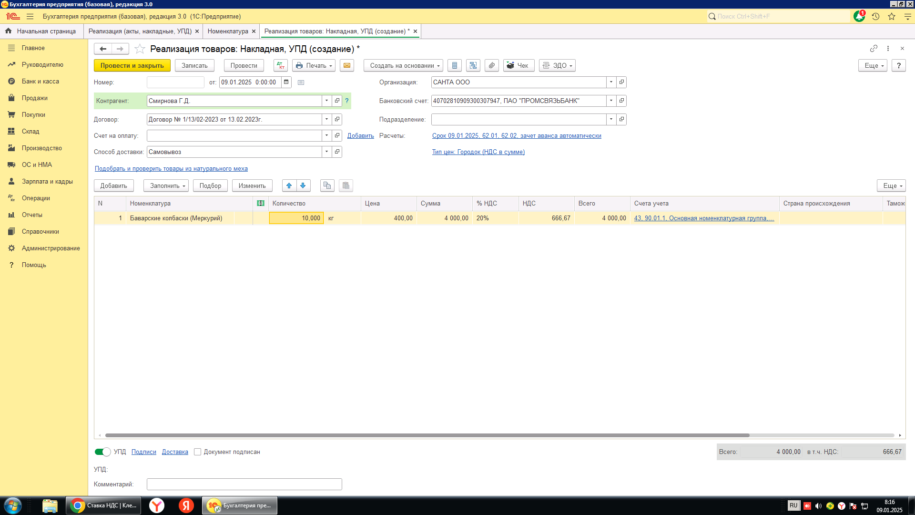Click the Чек button
915x515 pixels.
point(519,65)
